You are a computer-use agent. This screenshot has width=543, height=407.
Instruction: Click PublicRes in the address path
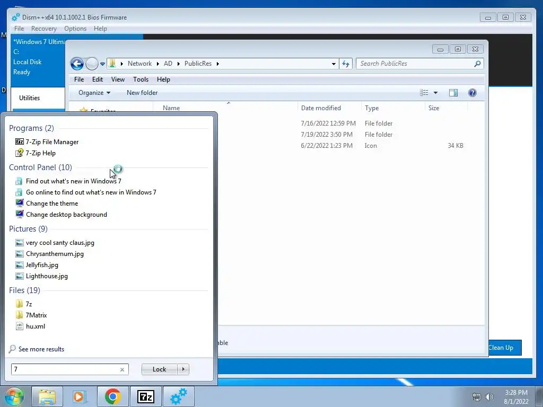[198, 64]
